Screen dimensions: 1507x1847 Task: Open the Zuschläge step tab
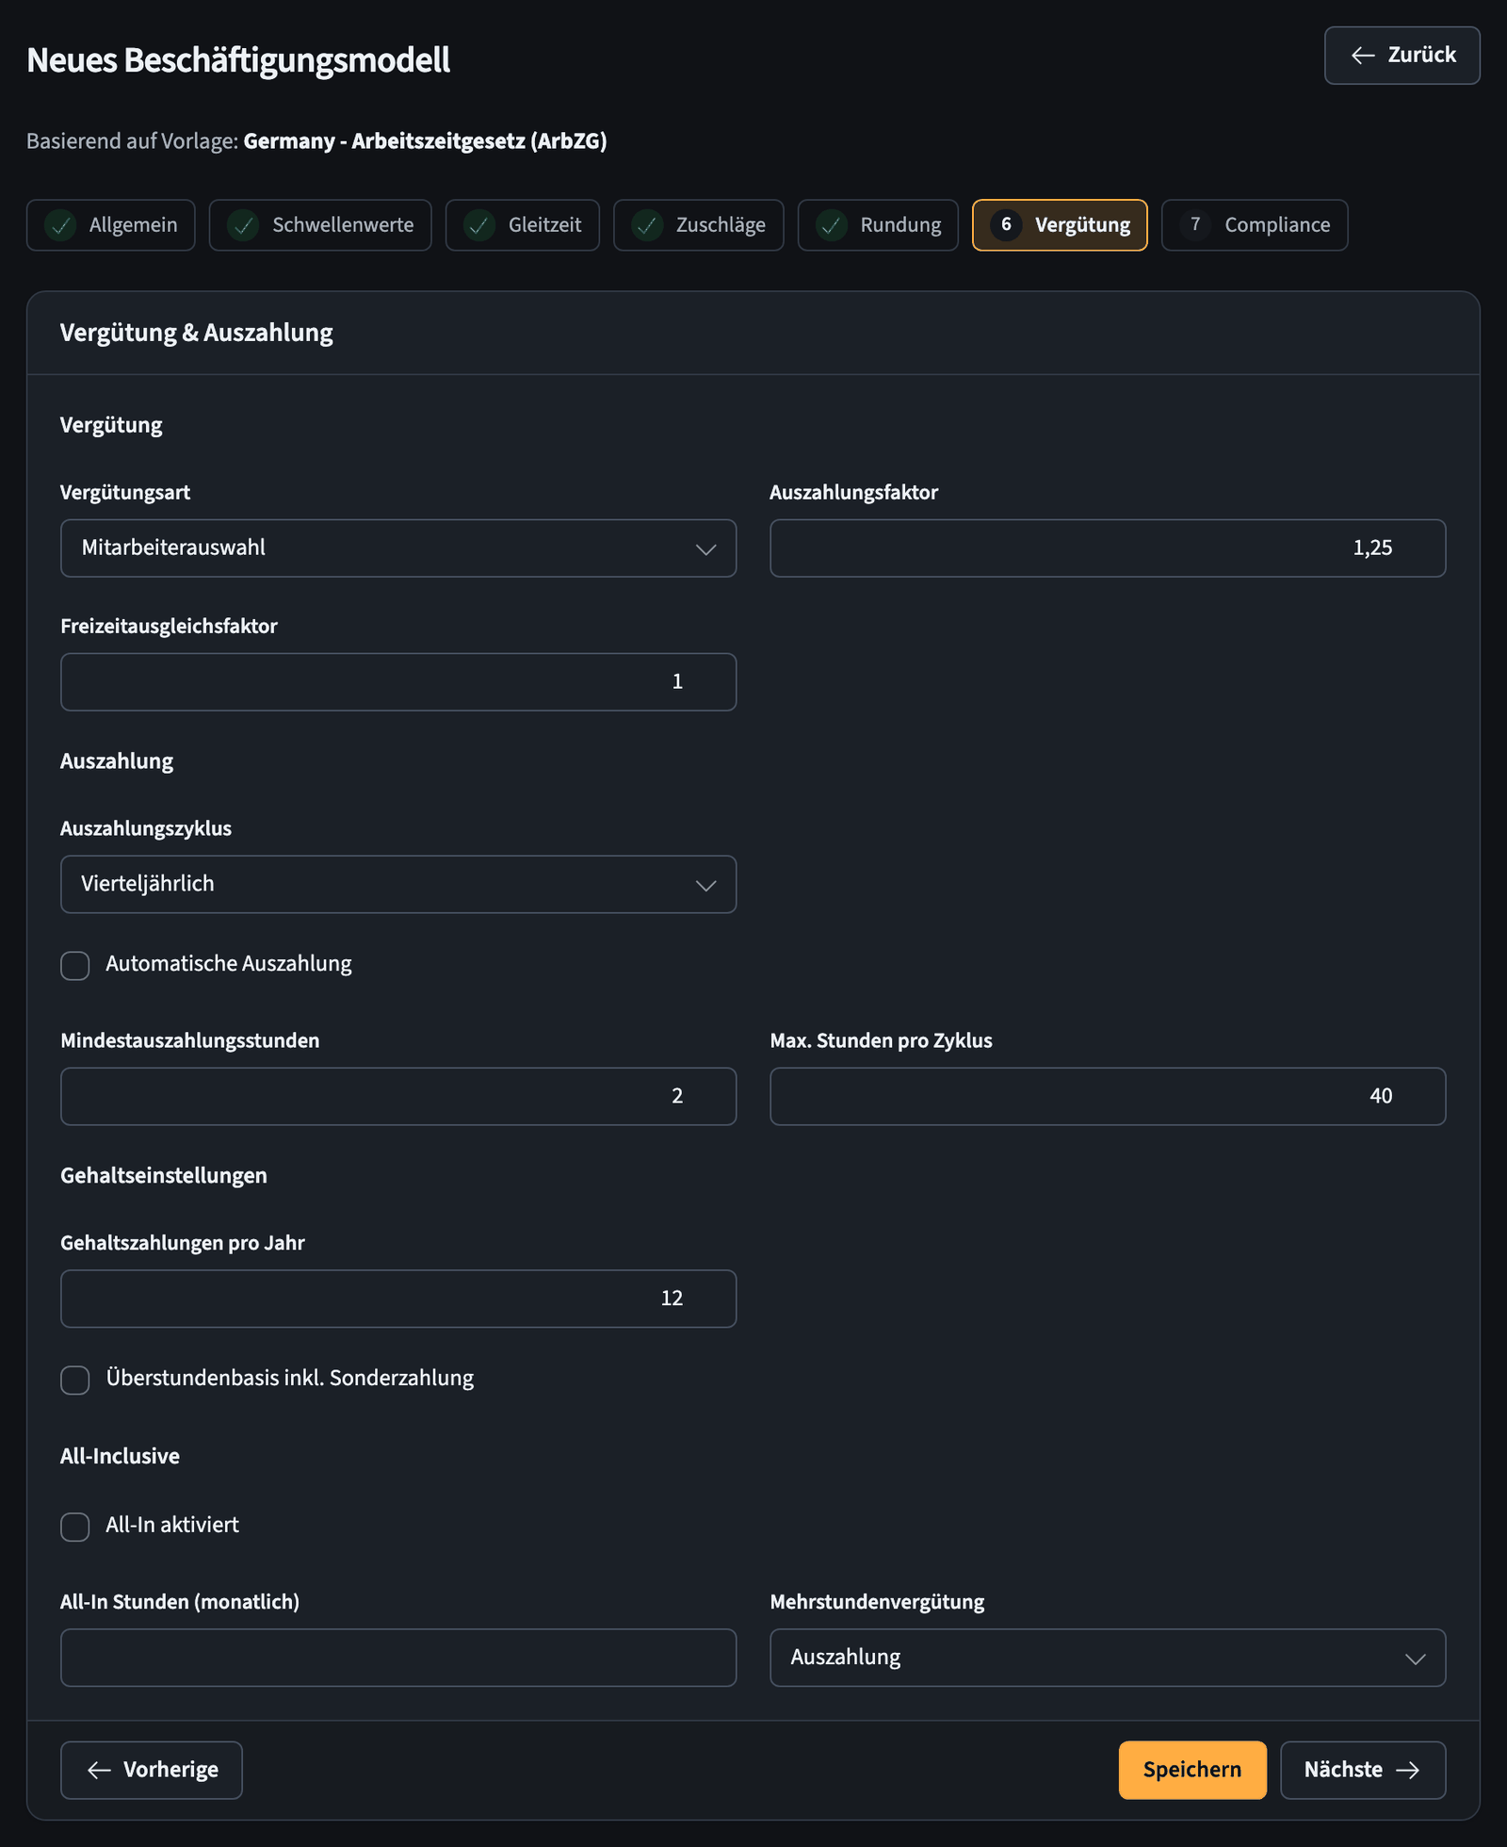pos(698,225)
